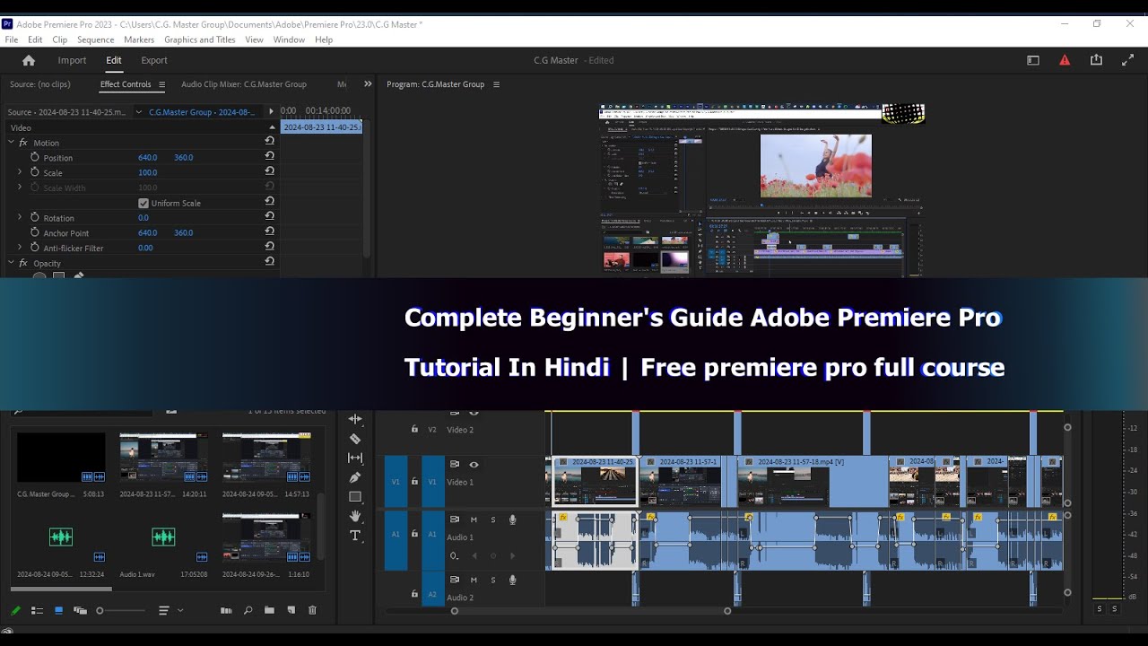Solo the Audio 1 track
Viewport: 1148px width, 646px height.
tap(492, 519)
